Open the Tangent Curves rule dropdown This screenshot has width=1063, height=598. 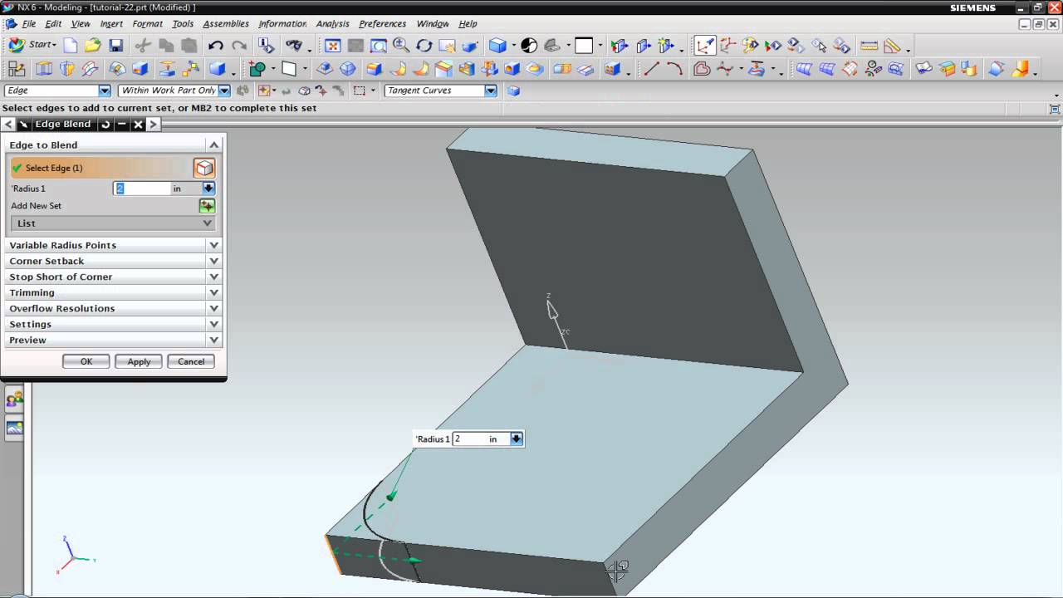491,91
